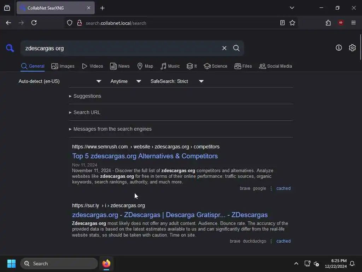
Task: Open result options menu after brave duckduckgo
Action: click(x=271, y=241)
